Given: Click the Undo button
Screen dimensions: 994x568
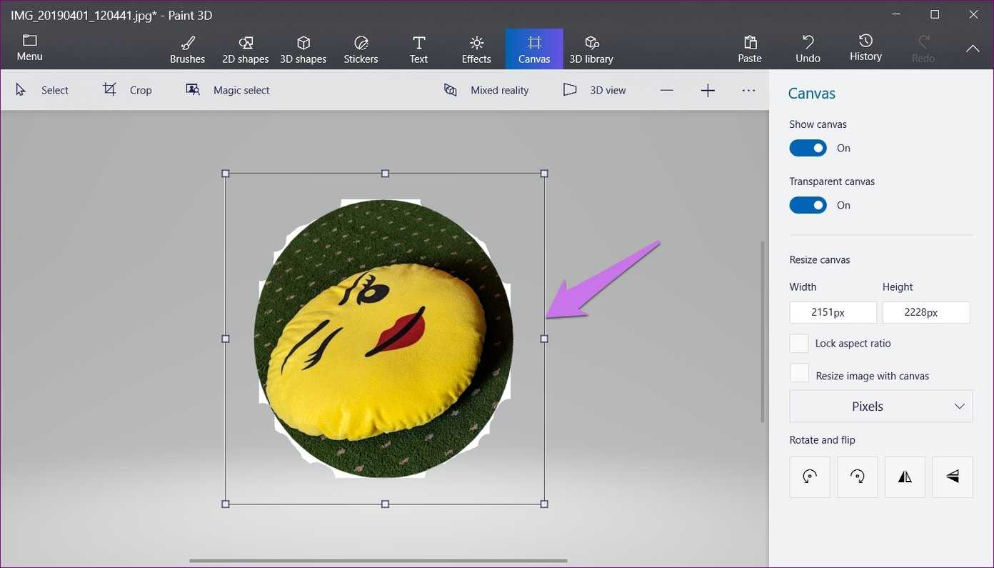Looking at the screenshot, I should click(x=808, y=49).
